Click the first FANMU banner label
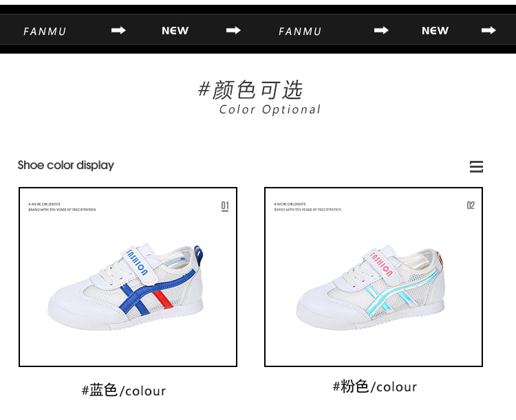The width and height of the screenshot is (516, 420). pyautogui.click(x=45, y=32)
